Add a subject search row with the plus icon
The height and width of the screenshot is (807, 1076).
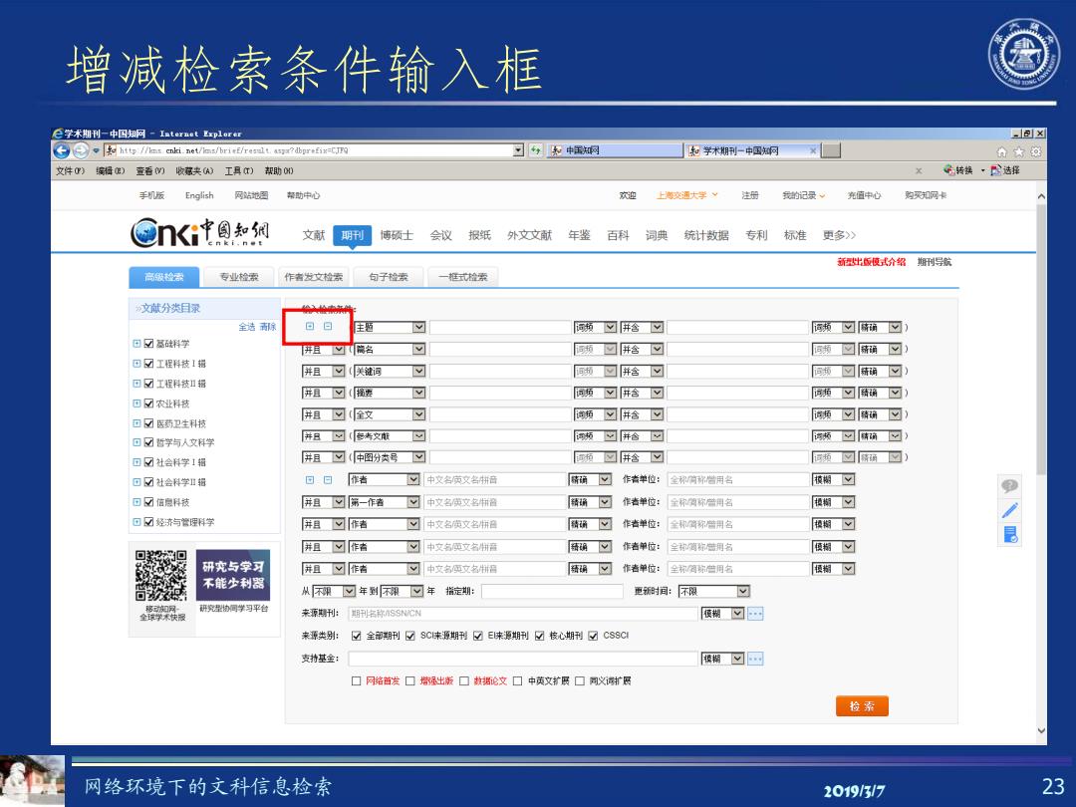(310, 327)
